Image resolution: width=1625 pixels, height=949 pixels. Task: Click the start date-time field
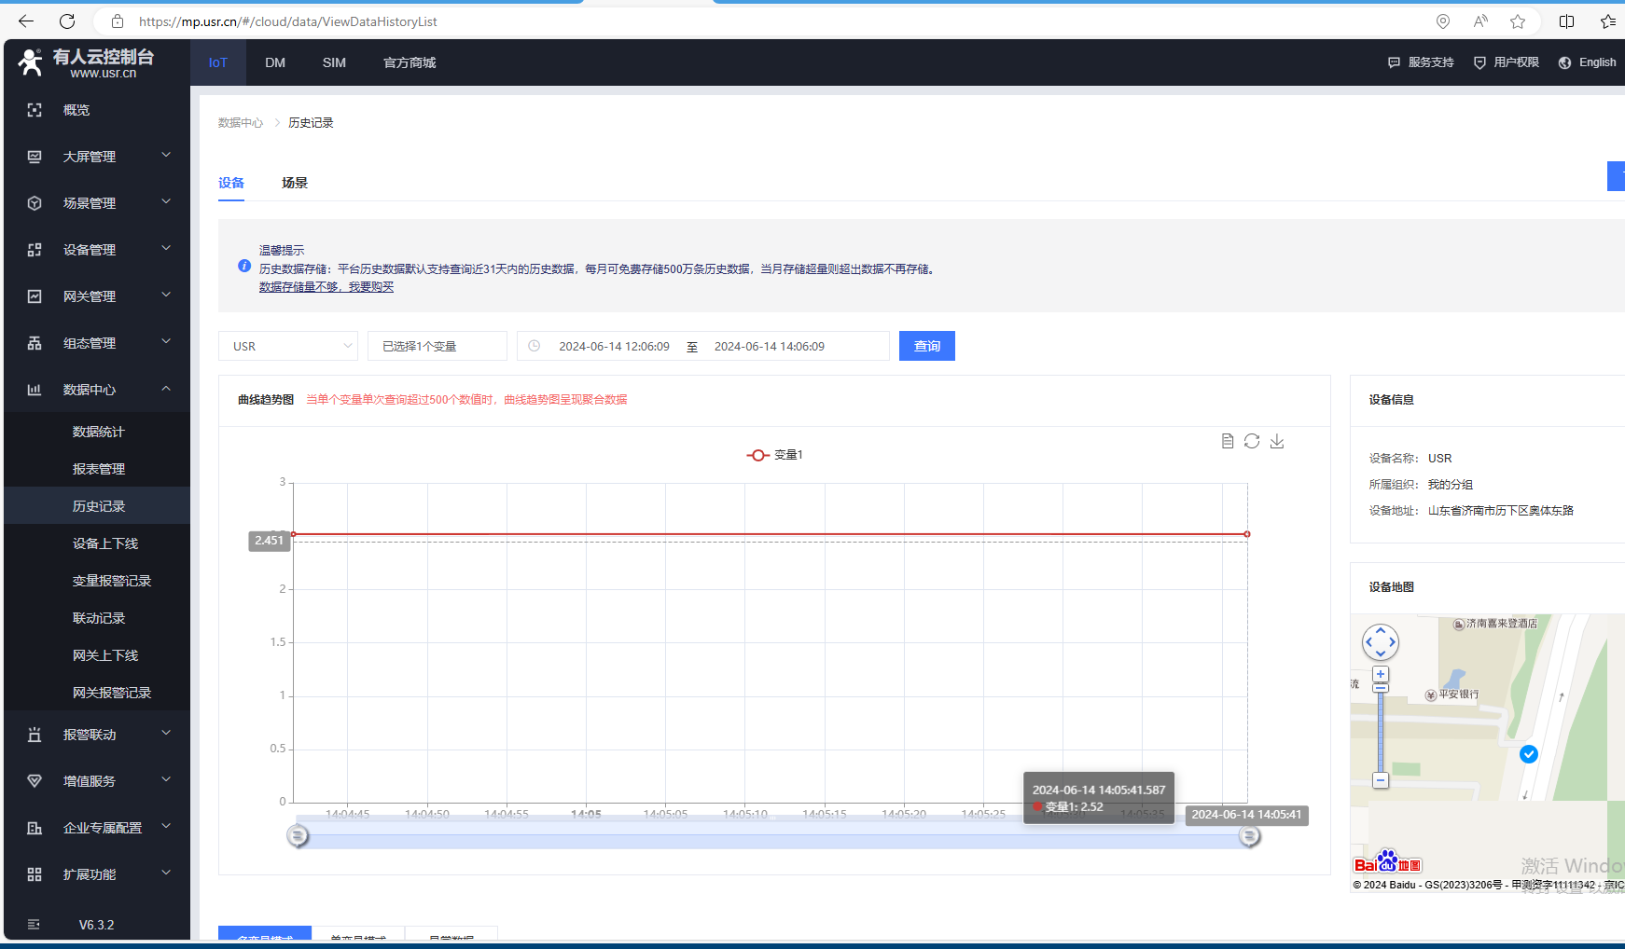(x=614, y=346)
